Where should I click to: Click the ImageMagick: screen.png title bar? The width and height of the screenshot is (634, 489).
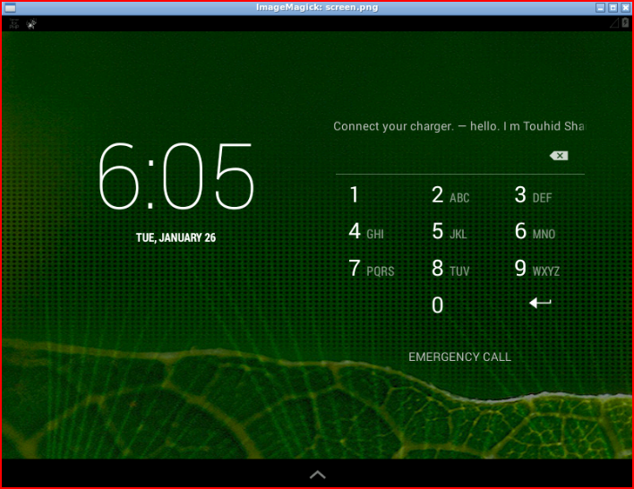[317, 7]
